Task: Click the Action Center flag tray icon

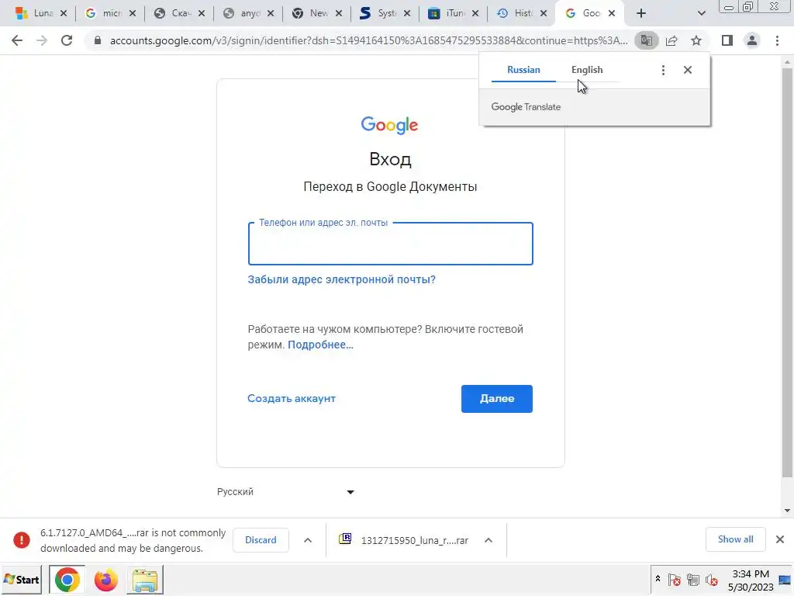Action: [674, 580]
